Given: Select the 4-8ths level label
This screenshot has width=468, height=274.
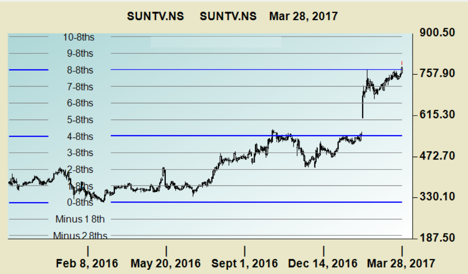Looking at the screenshot, I should click(x=79, y=136).
